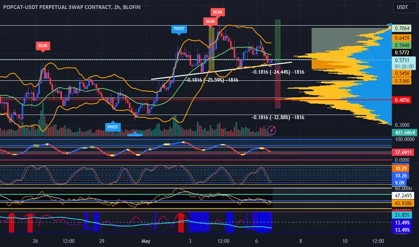Click the purple lightning bolt icon
This screenshot has width=419, height=247.
[x=272, y=130]
